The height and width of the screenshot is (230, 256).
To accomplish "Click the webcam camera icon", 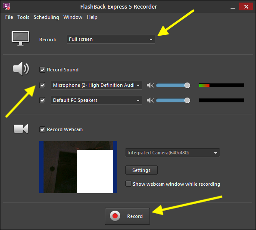I will pyautogui.click(x=21, y=129).
